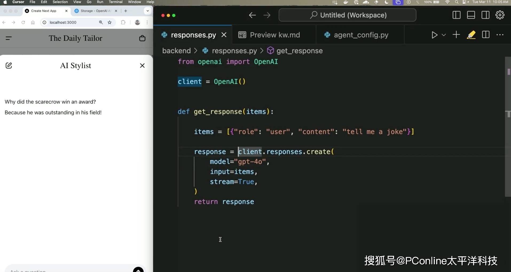The height and width of the screenshot is (272, 511).
Task: Click the split editor right icon
Action: click(x=486, y=35)
